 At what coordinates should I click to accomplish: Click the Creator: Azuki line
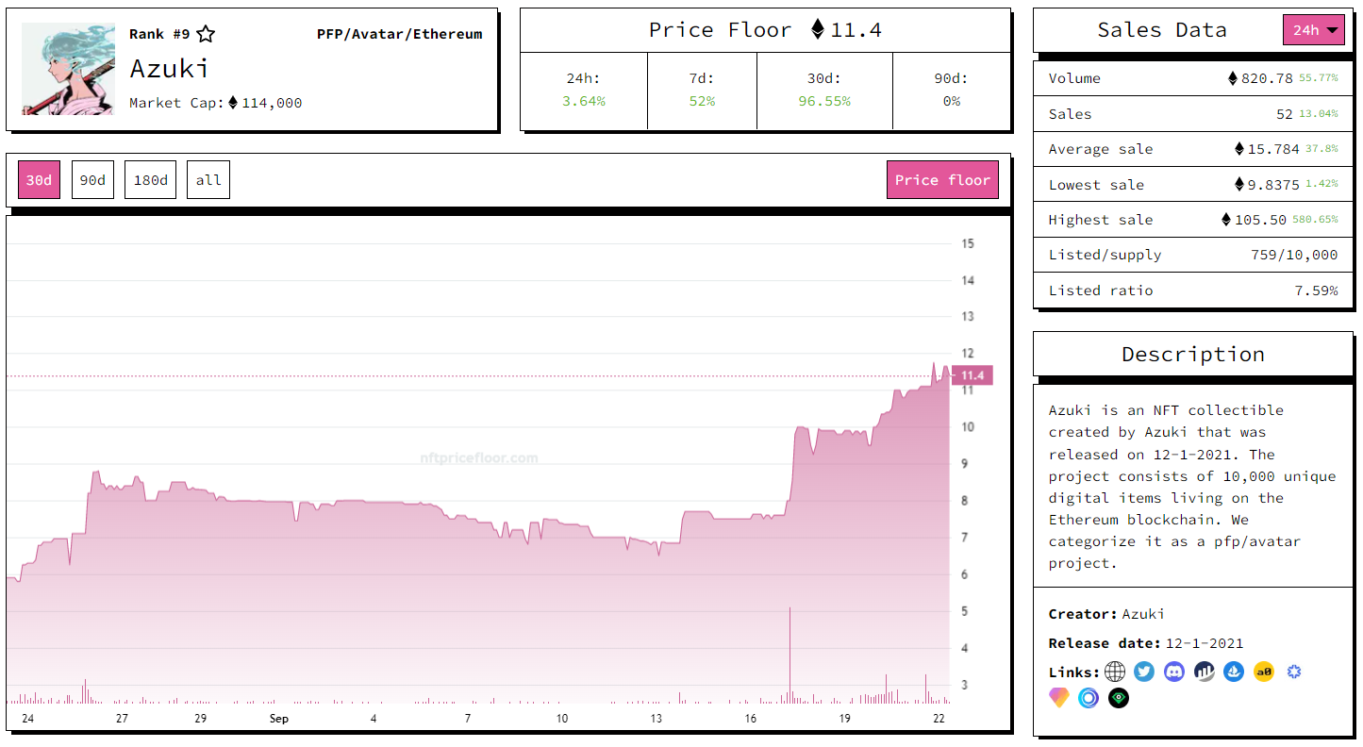pyautogui.click(x=1106, y=614)
